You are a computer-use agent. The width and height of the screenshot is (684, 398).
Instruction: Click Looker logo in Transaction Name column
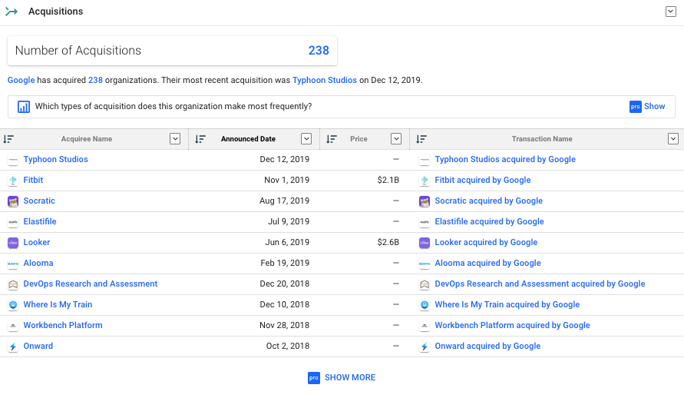tap(425, 243)
